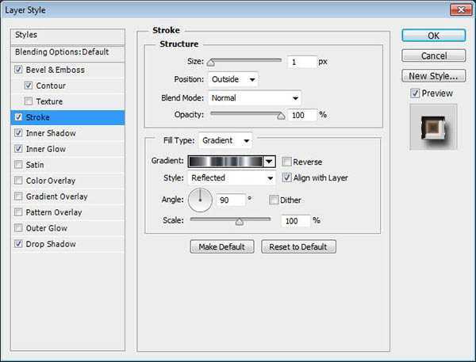The height and width of the screenshot is (362, 476).
Task: Select the Bevel & Emboss label
Action: [x=56, y=70]
